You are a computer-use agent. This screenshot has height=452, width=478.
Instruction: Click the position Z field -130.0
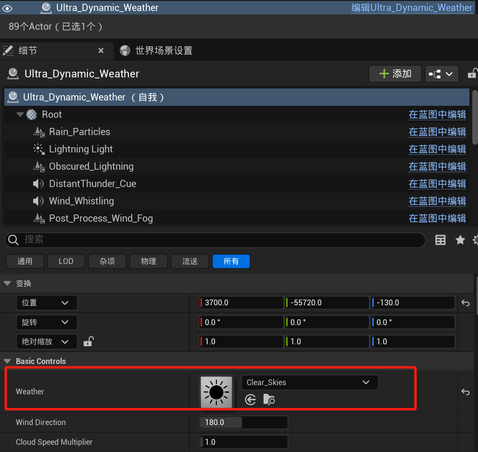pyautogui.click(x=413, y=303)
